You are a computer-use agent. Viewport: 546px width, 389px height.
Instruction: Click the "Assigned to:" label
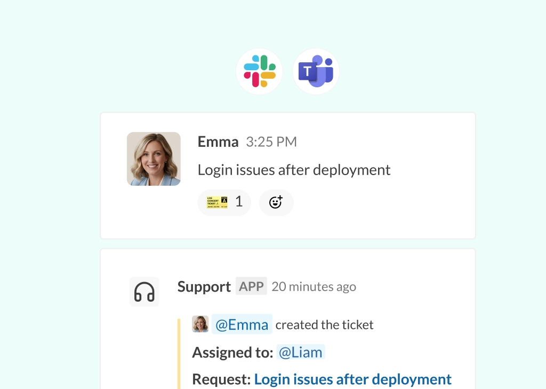[x=232, y=352]
